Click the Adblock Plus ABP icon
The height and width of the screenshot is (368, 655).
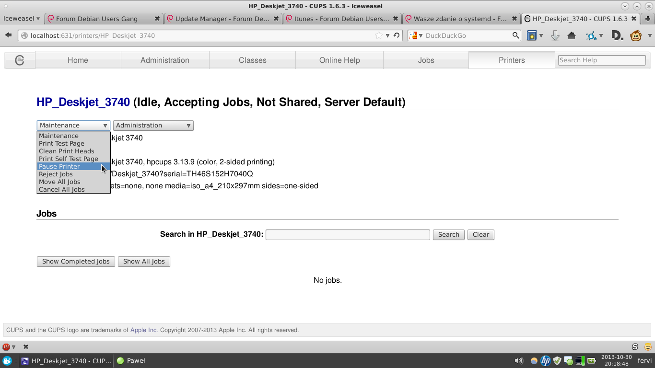(x=6, y=347)
